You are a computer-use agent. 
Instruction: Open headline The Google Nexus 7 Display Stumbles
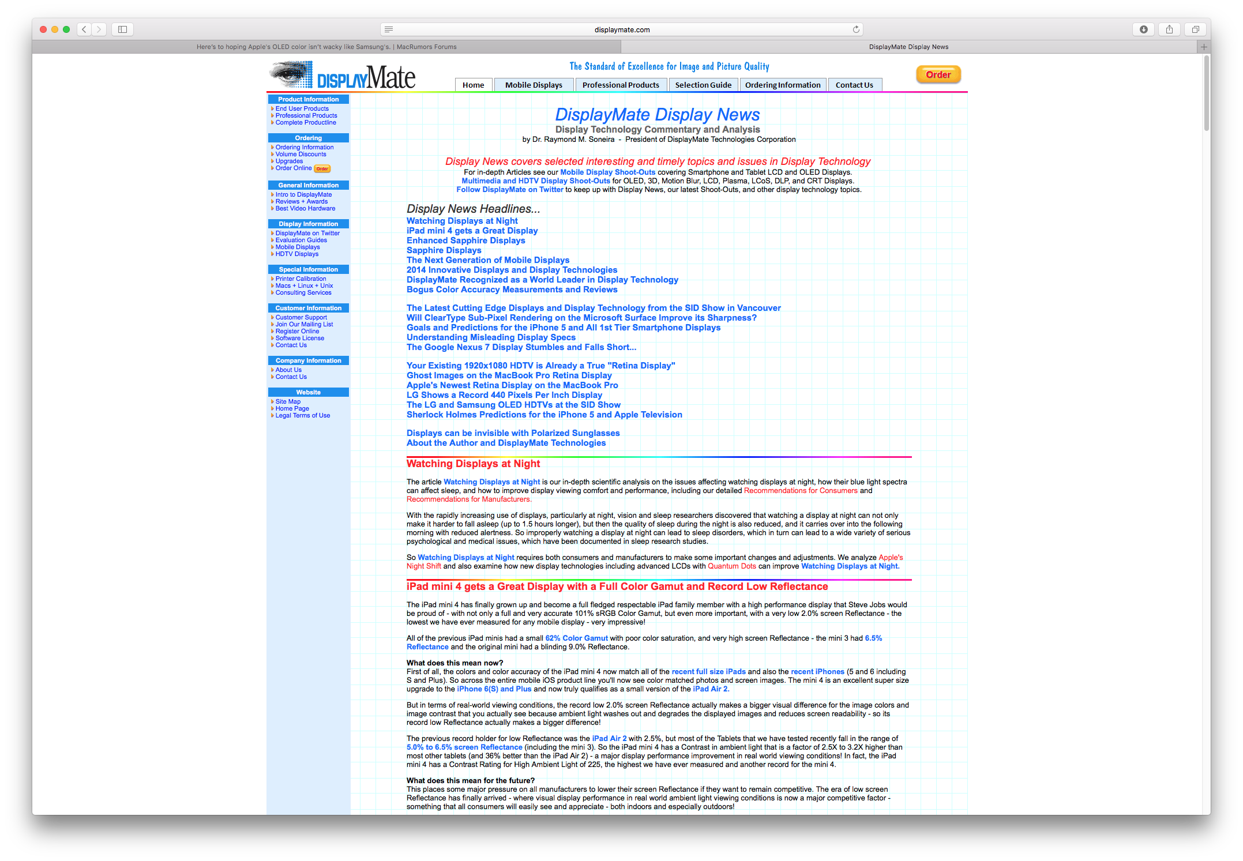click(521, 347)
